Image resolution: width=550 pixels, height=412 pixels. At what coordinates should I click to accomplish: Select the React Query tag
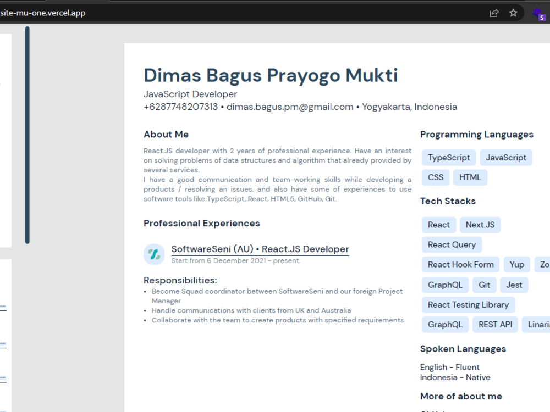click(x=452, y=244)
